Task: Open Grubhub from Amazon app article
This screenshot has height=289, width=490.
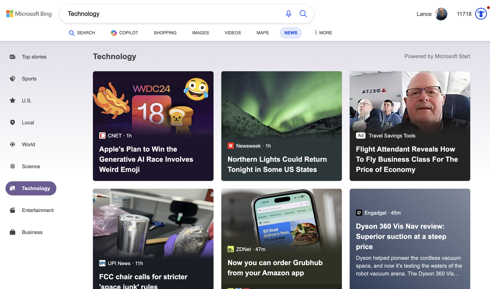Action: pyautogui.click(x=275, y=268)
